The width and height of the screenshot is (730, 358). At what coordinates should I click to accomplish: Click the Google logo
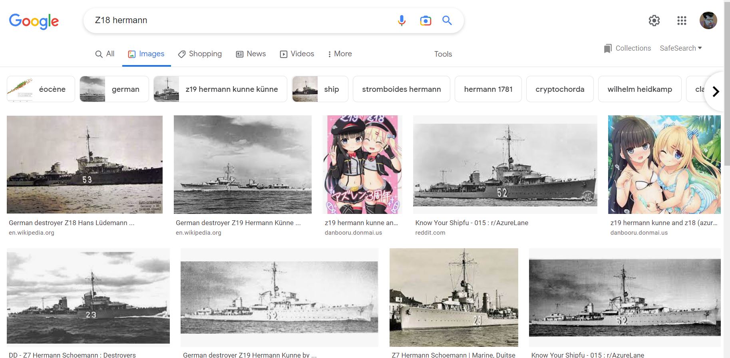[34, 21]
